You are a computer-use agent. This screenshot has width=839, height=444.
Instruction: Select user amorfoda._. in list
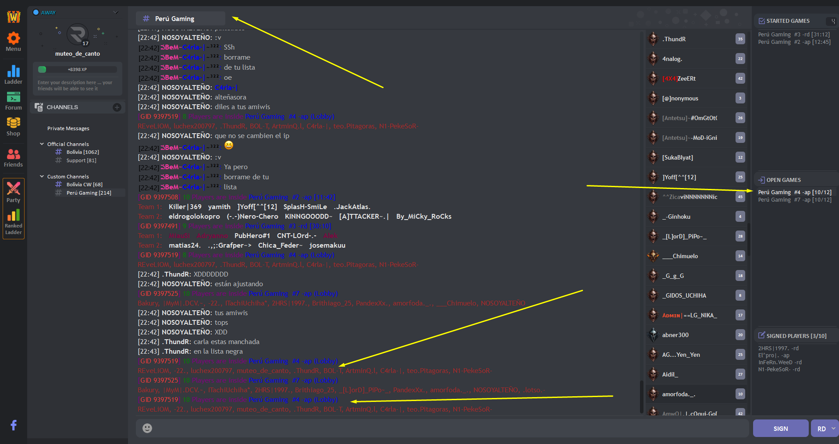click(696, 394)
